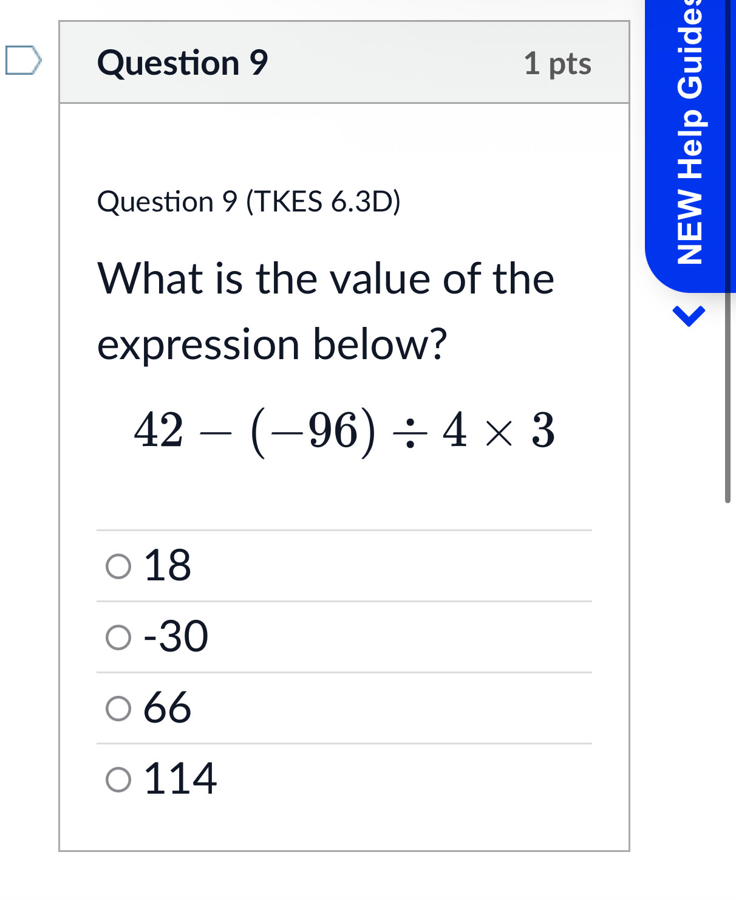Viewport: 736px width, 900px height.
Task: Select the radio button for answer 66
Action: point(118,707)
